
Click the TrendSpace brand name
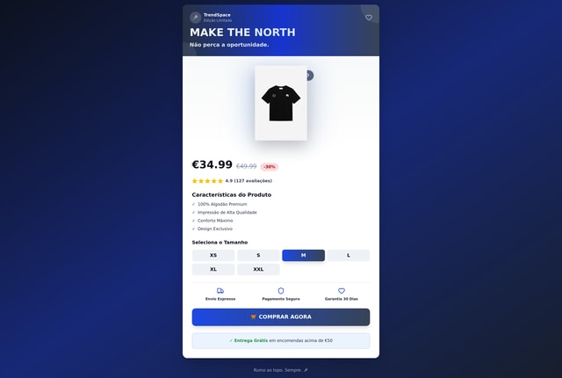217,15
